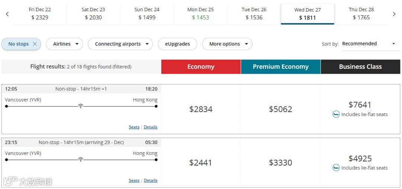Remove the No stops filter
This screenshot has width=402, height=189.
[x=35, y=44]
